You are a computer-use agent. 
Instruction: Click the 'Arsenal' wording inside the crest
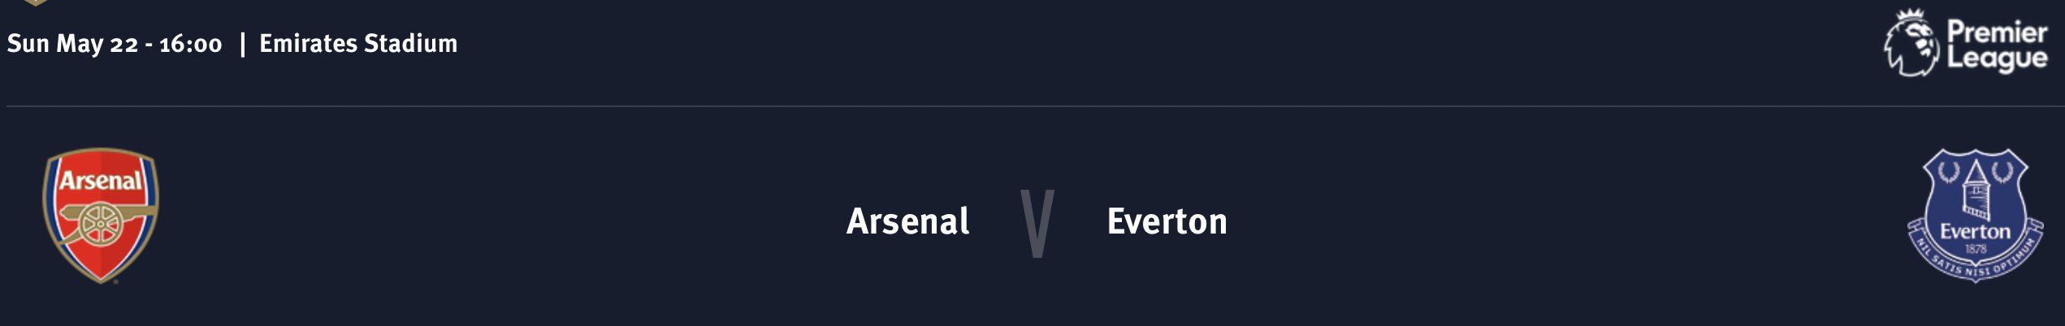(x=101, y=180)
